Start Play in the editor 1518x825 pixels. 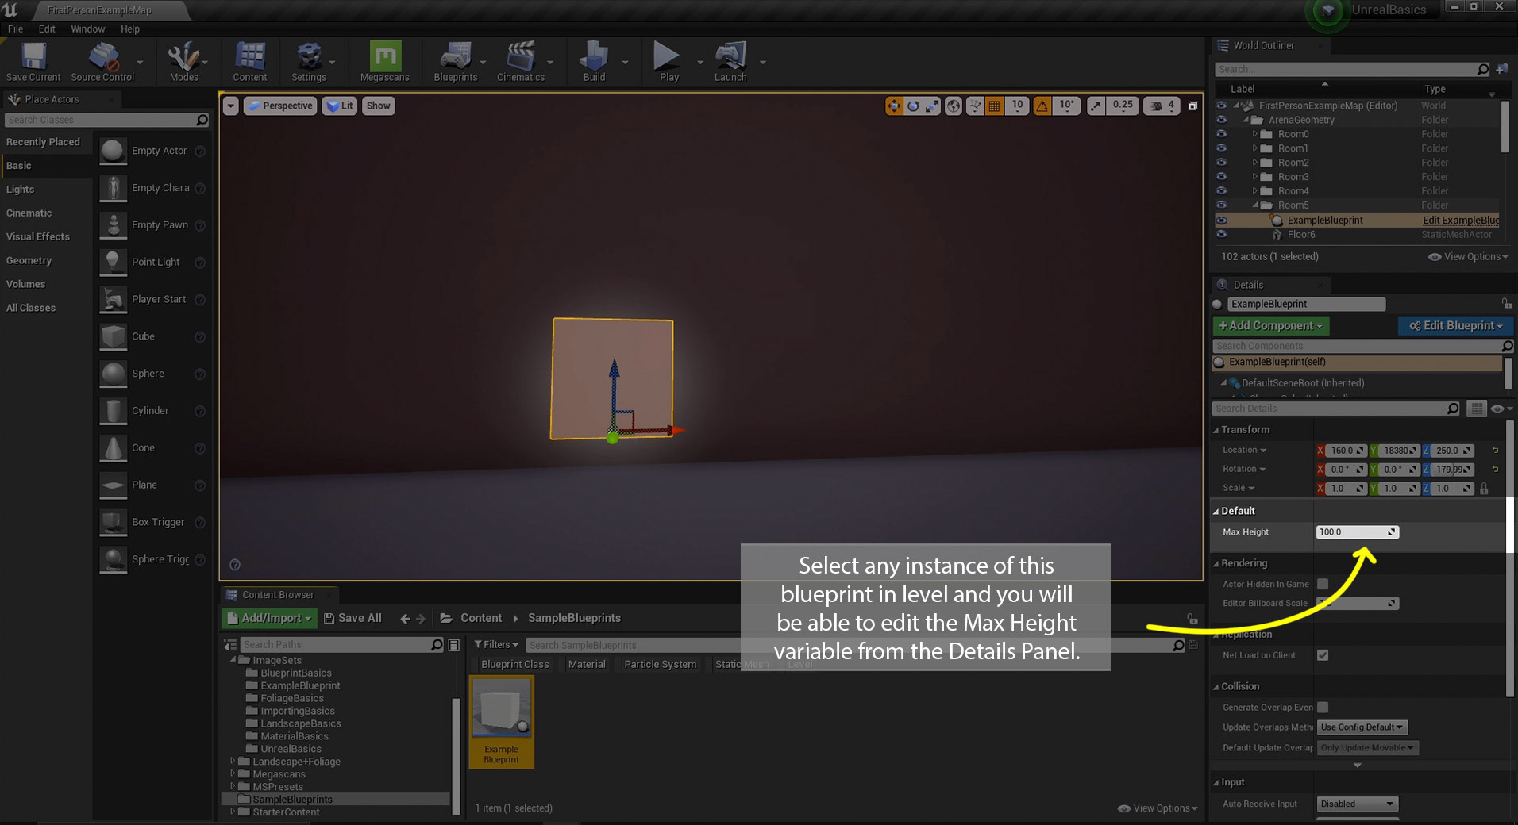click(x=668, y=61)
